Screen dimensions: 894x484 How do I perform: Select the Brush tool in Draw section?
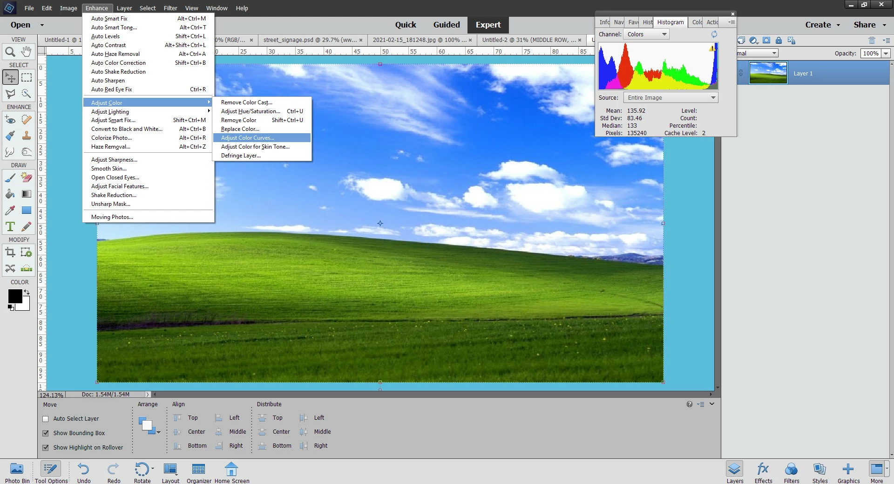click(10, 178)
